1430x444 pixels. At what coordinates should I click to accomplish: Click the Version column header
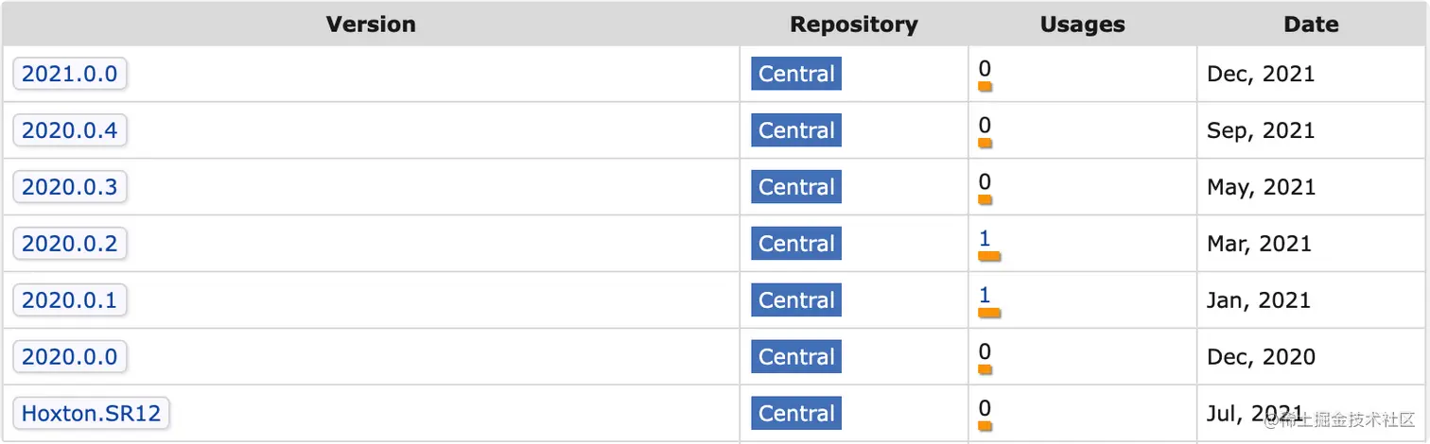coord(371,25)
